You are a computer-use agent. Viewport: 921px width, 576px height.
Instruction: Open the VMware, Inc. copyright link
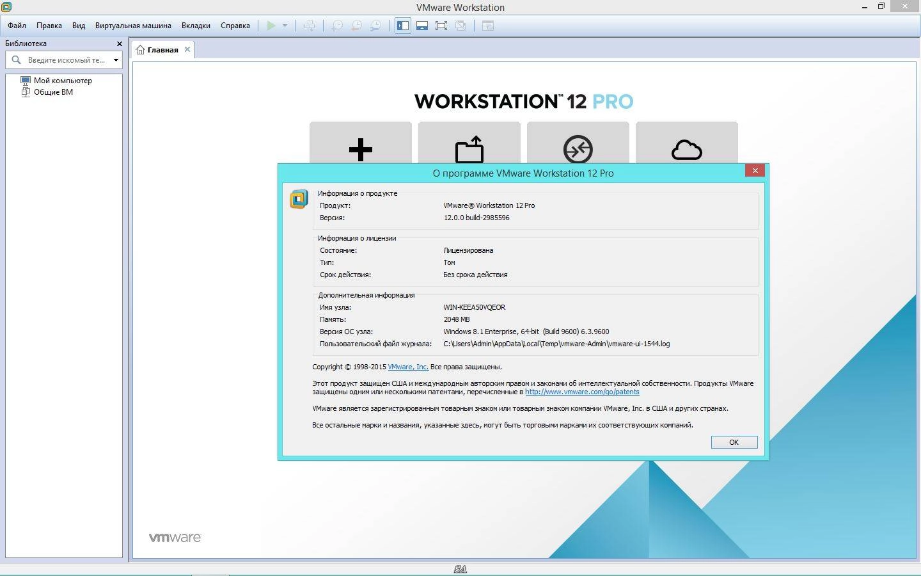click(x=408, y=367)
